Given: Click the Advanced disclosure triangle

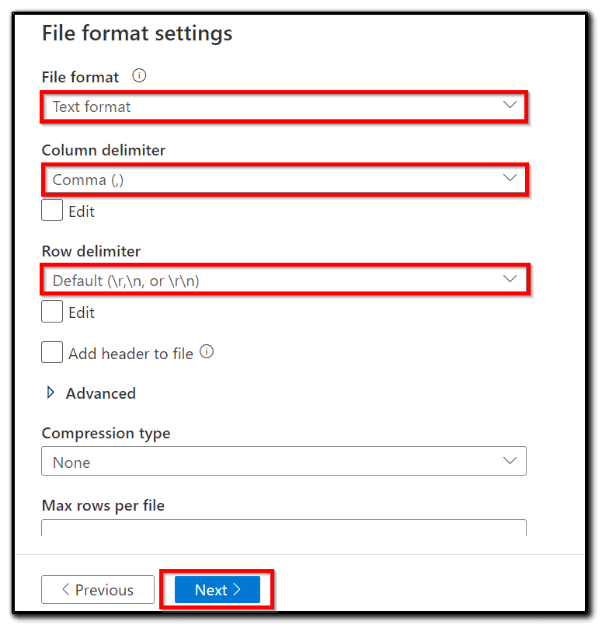Looking at the screenshot, I should point(50,393).
